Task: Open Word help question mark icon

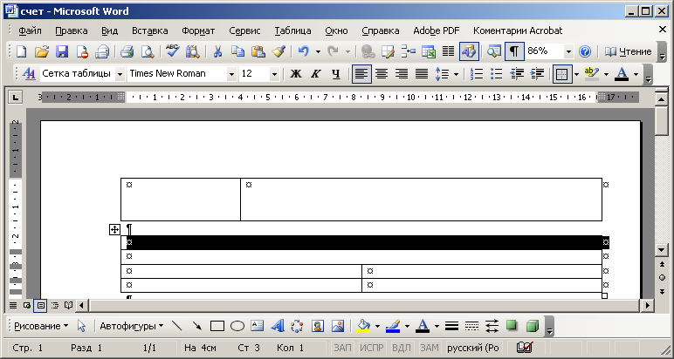Action: tap(585, 52)
